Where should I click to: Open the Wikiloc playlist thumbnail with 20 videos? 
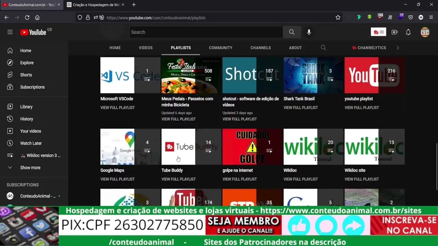point(313,147)
